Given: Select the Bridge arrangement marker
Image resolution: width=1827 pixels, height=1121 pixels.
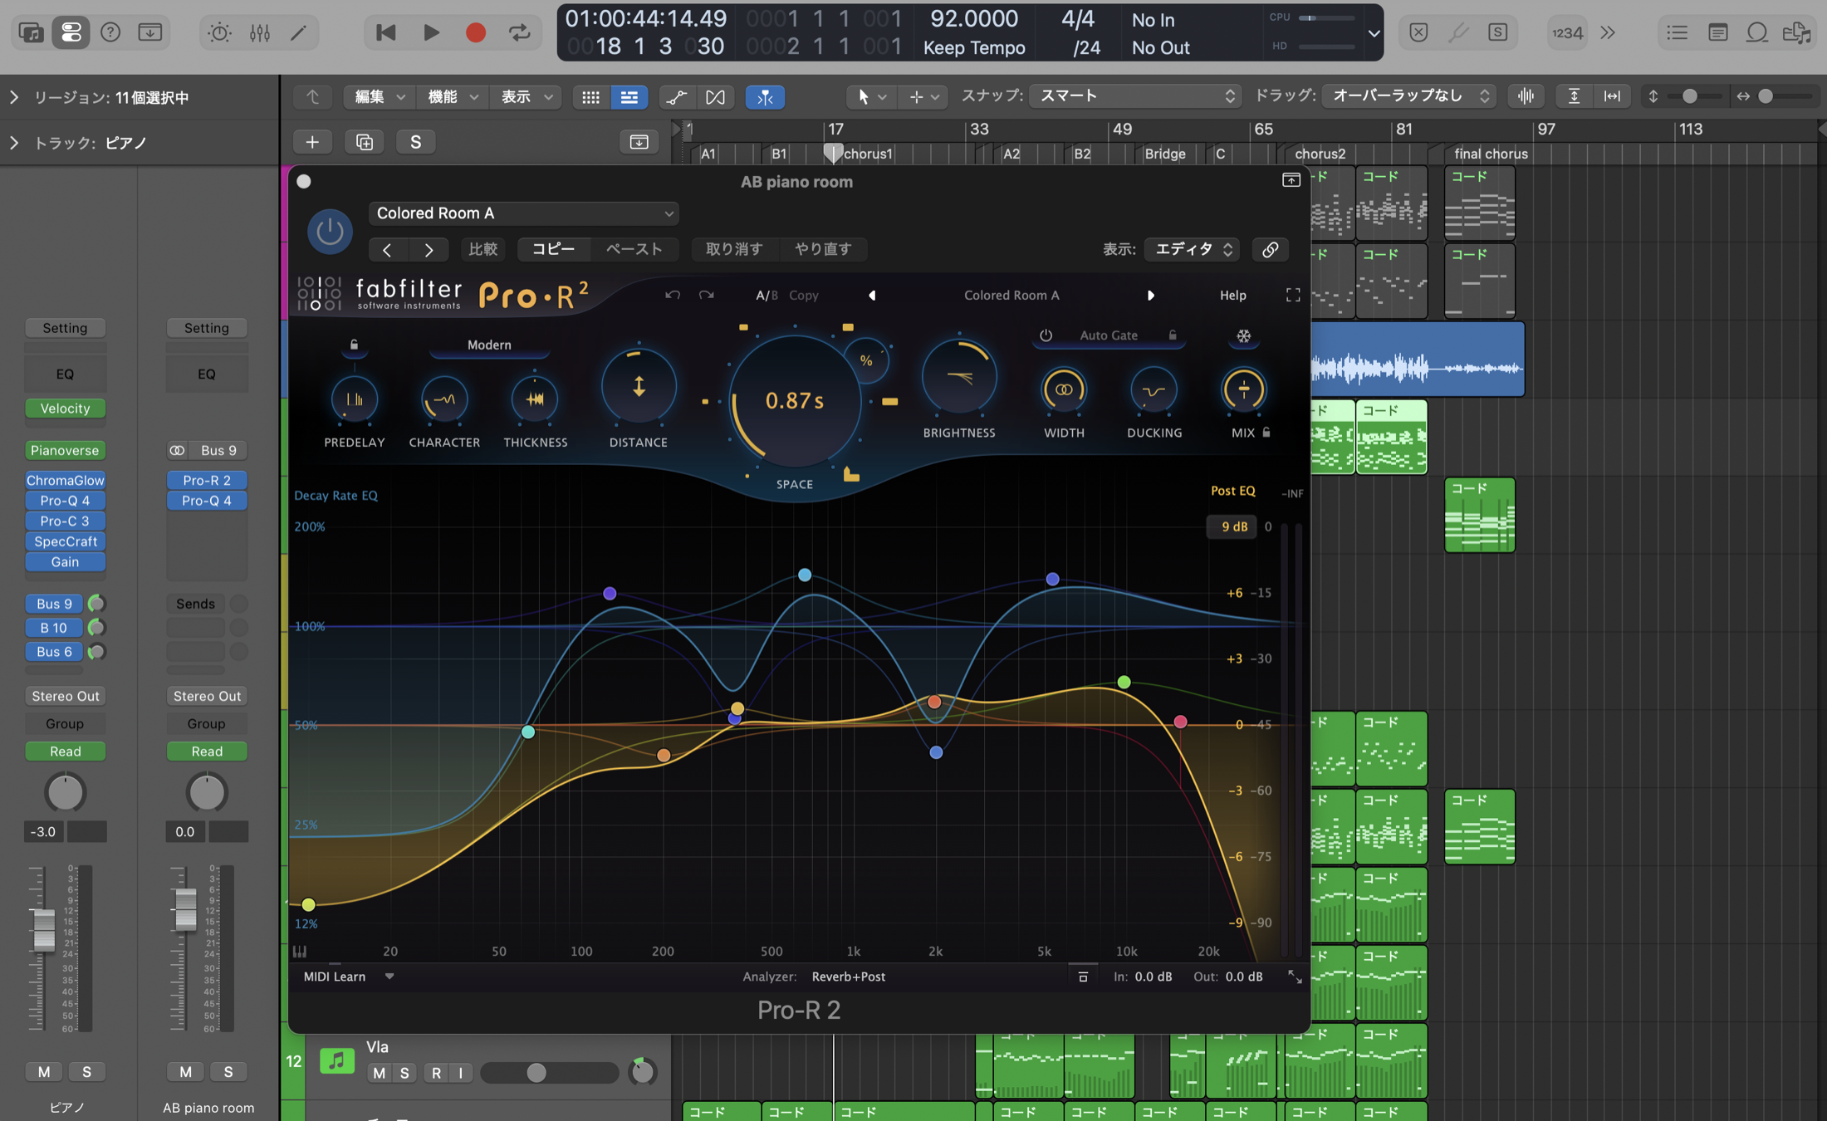Looking at the screenshot, I should point(1165,154).
